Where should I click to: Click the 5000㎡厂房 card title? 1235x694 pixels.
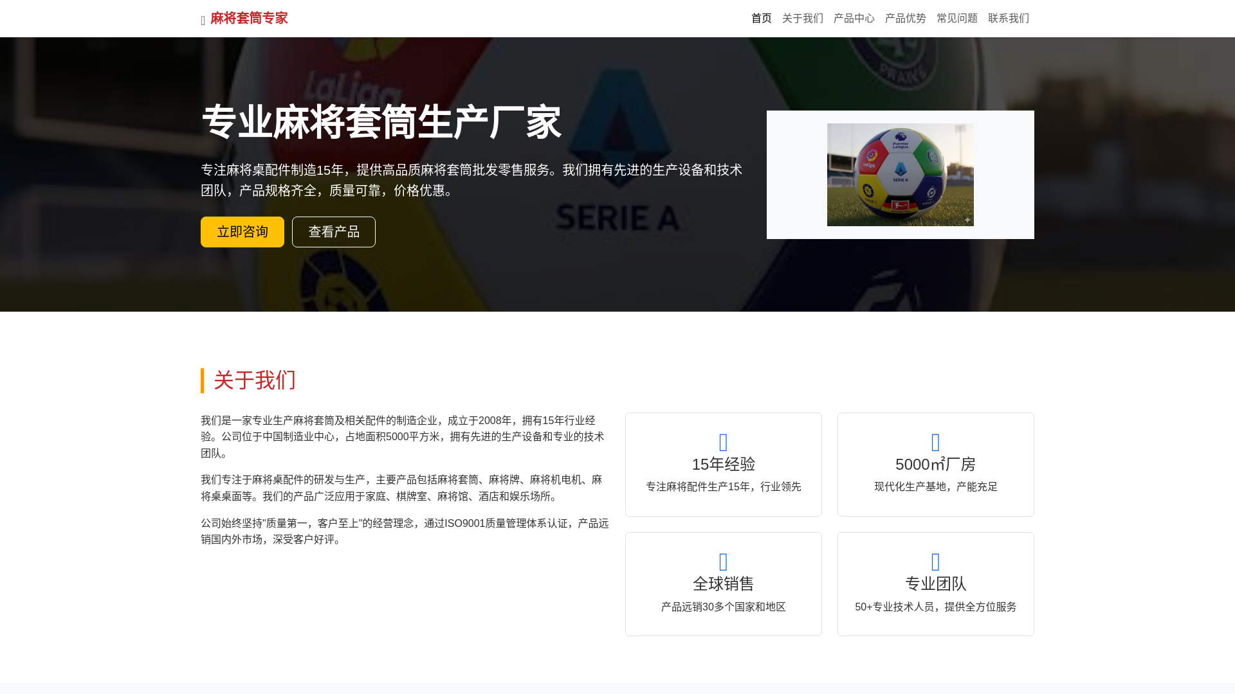tap(936, 464)
